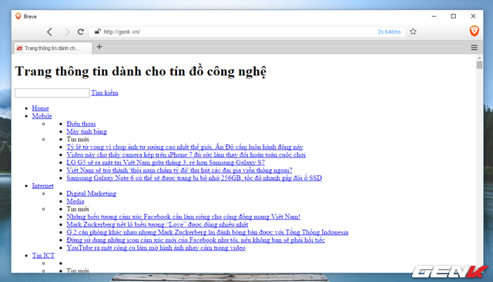Reload the page with refresh icon

80,32
